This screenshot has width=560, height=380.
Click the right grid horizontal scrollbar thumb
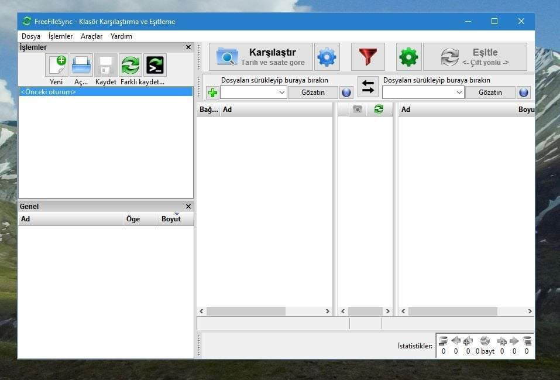(453, 311)
